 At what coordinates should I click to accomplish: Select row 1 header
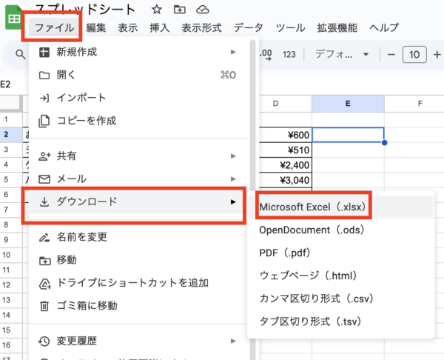coord(11,119)
